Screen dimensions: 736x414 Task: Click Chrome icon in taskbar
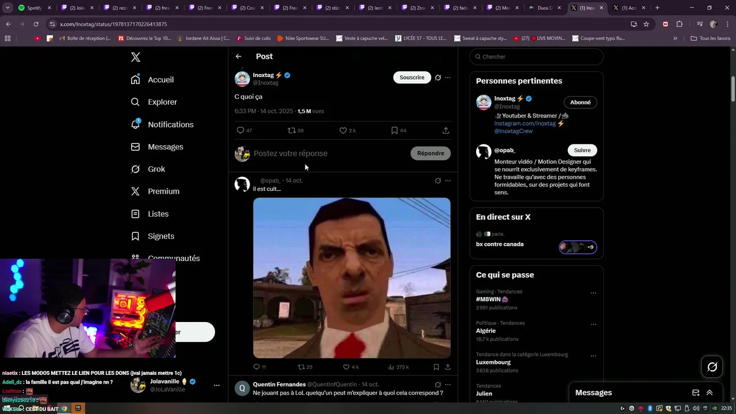pos(64,408)
